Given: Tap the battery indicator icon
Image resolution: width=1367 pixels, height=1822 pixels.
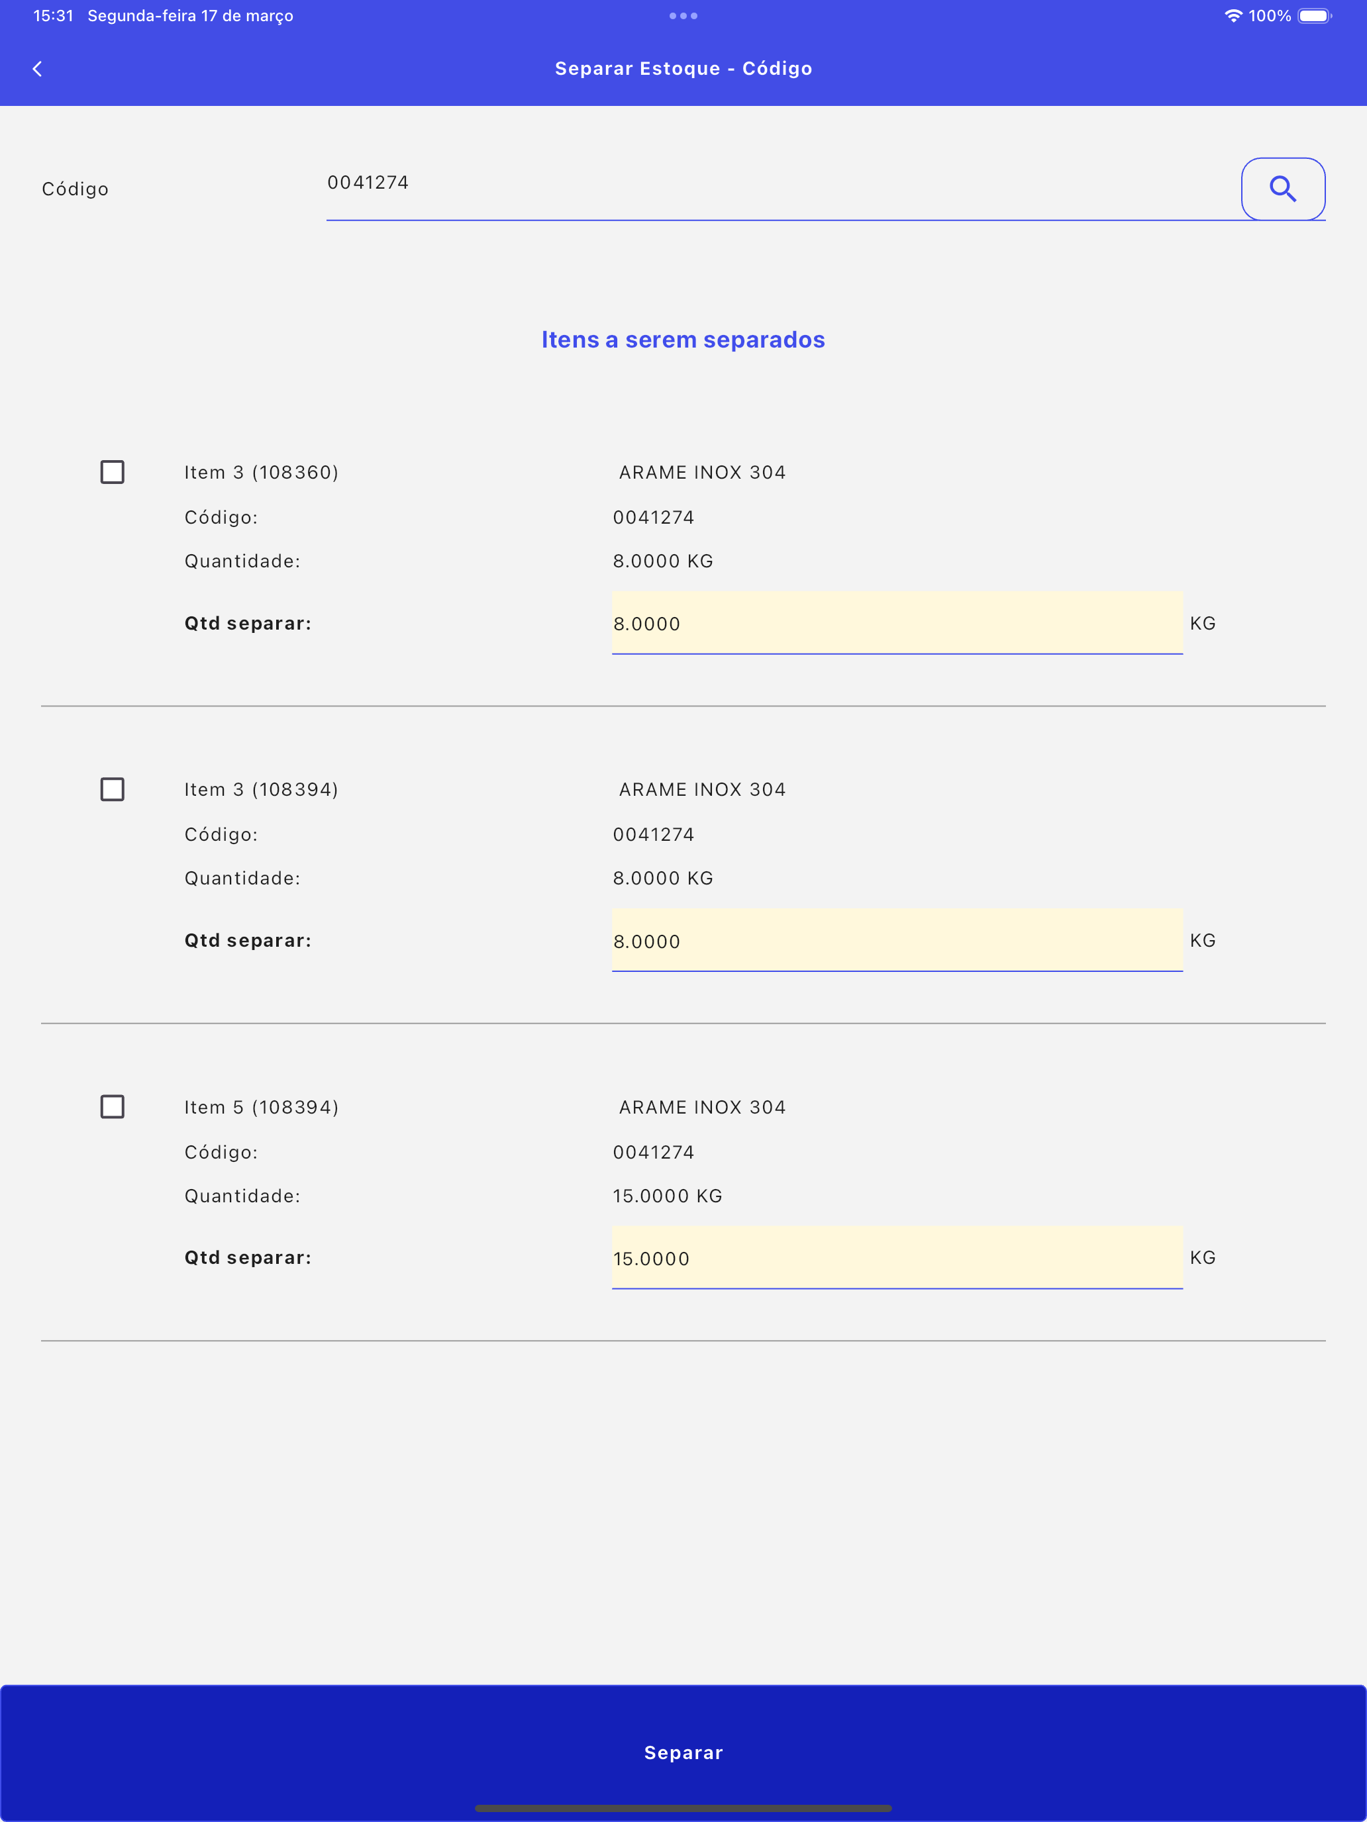Looking at the screenshot, I should (1314, 16).
